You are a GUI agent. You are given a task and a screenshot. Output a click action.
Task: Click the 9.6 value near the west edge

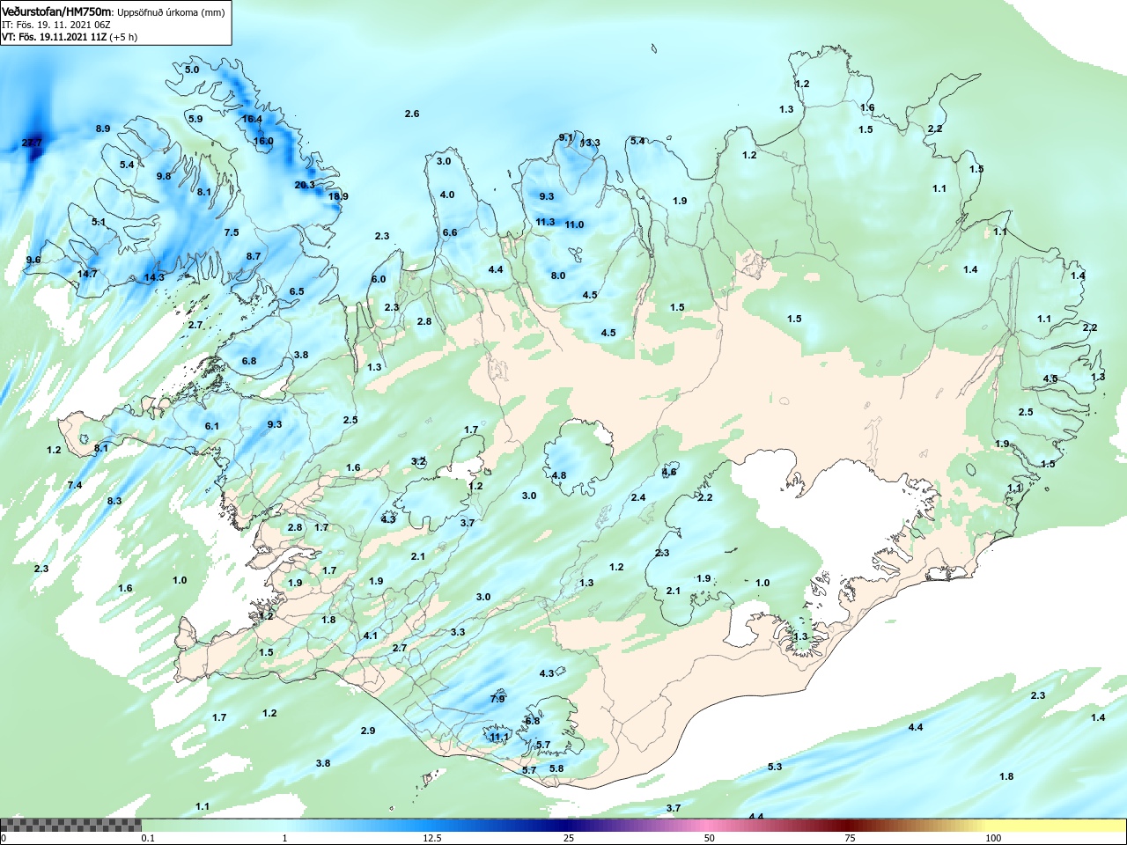33,260
